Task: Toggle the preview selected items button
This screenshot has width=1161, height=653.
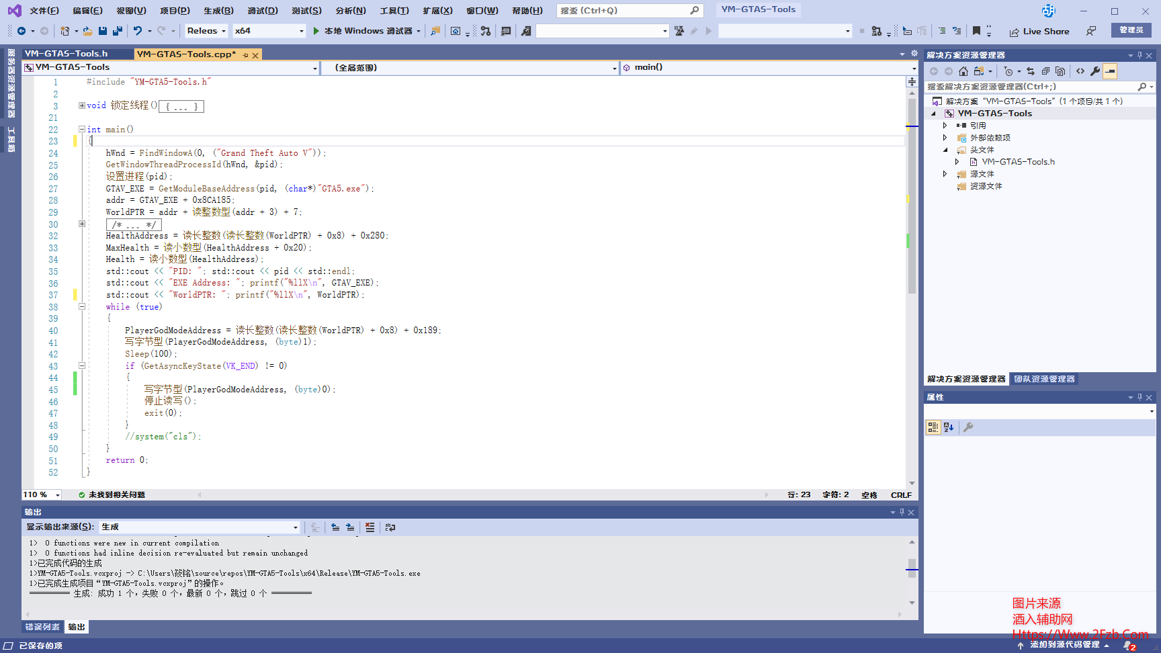Action: point(1110,71)
